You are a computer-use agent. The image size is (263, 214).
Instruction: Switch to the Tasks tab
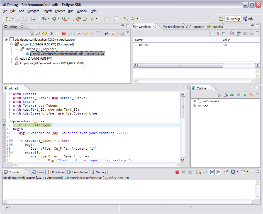click(38, 172)
